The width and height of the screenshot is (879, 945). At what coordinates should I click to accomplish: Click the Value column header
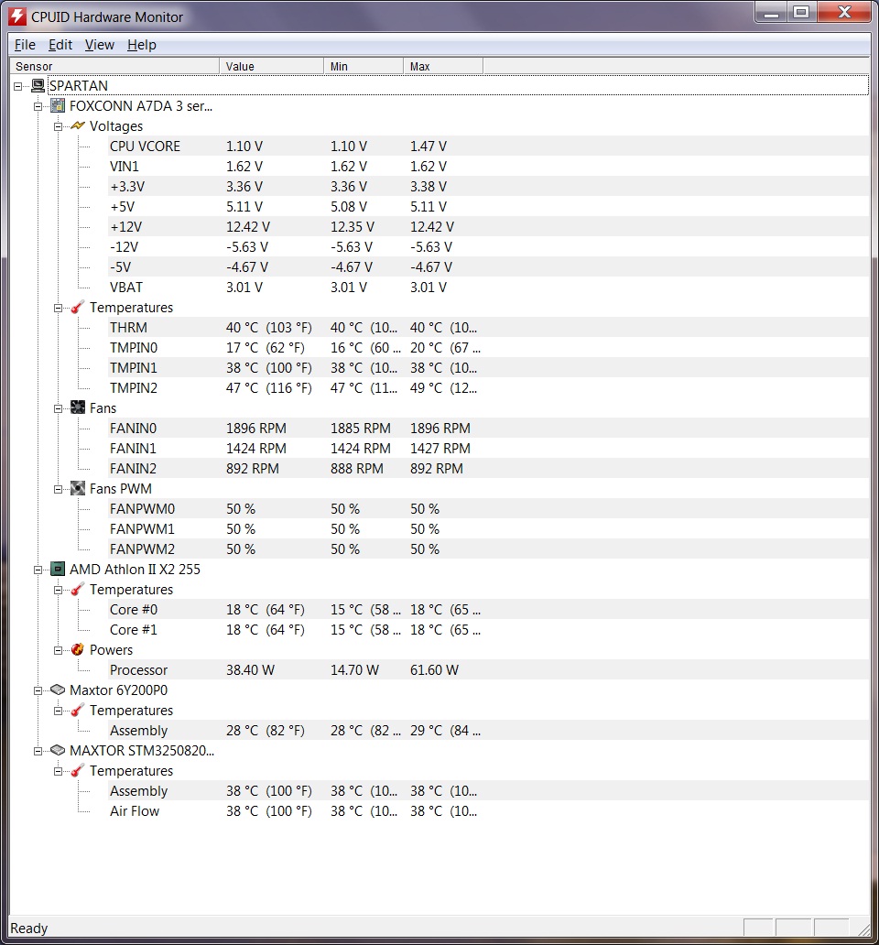pyautogui.click(x=271, y=66)
